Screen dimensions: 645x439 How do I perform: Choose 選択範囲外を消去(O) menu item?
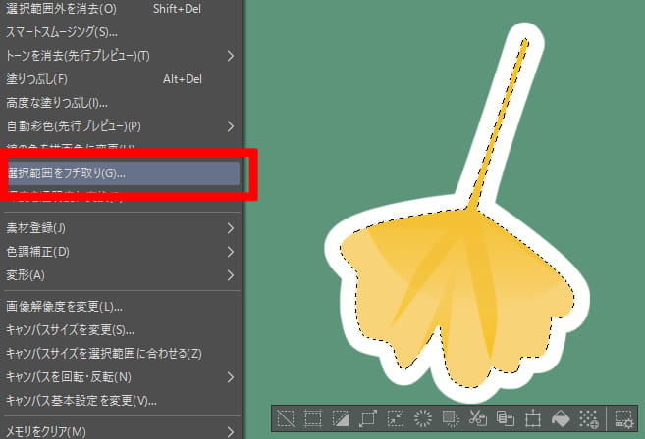pyautogui.click(x=122, y=9)
